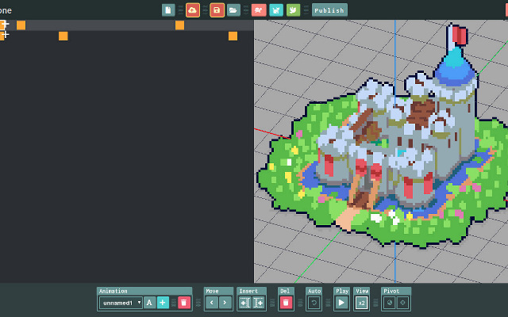Toggle the x2 View button
This screenshot has height=317, width=508.
tap(361, 303)
